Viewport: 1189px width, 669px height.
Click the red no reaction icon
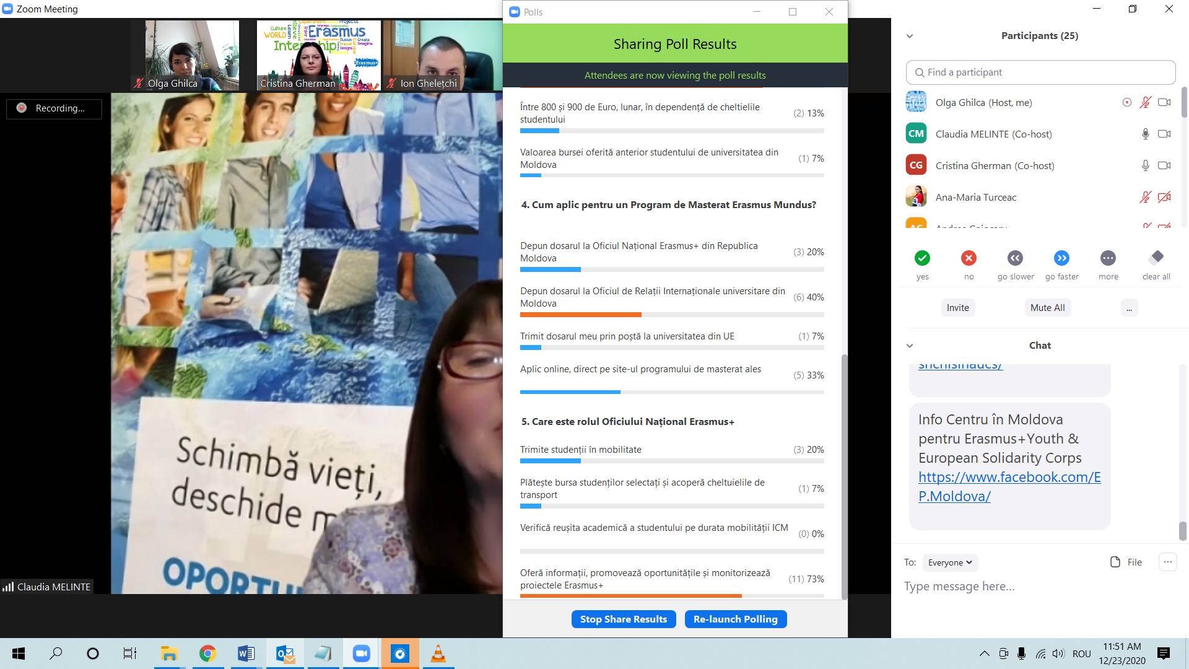pos(969,258)
